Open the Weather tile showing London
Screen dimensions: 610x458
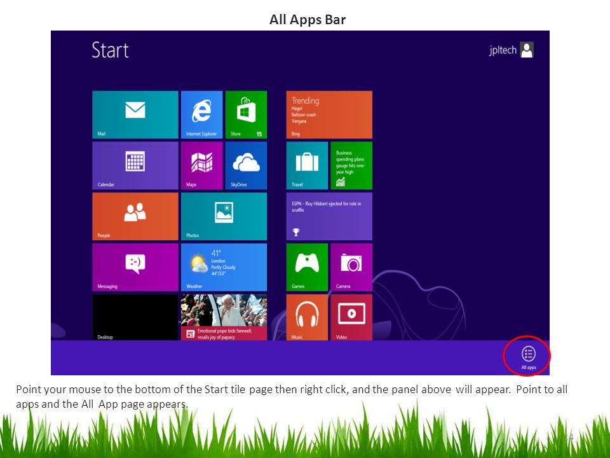224,267
